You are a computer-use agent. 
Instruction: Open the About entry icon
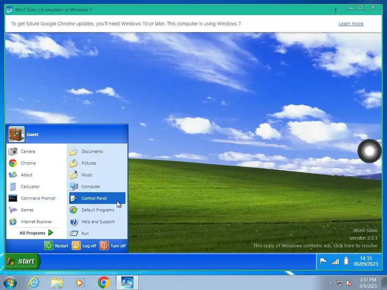coord(12,175)
